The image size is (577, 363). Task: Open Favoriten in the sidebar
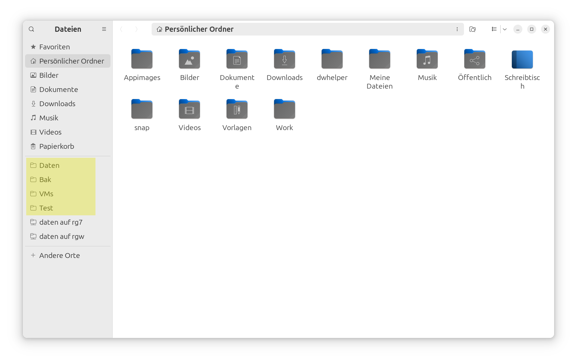coord(68,47)
